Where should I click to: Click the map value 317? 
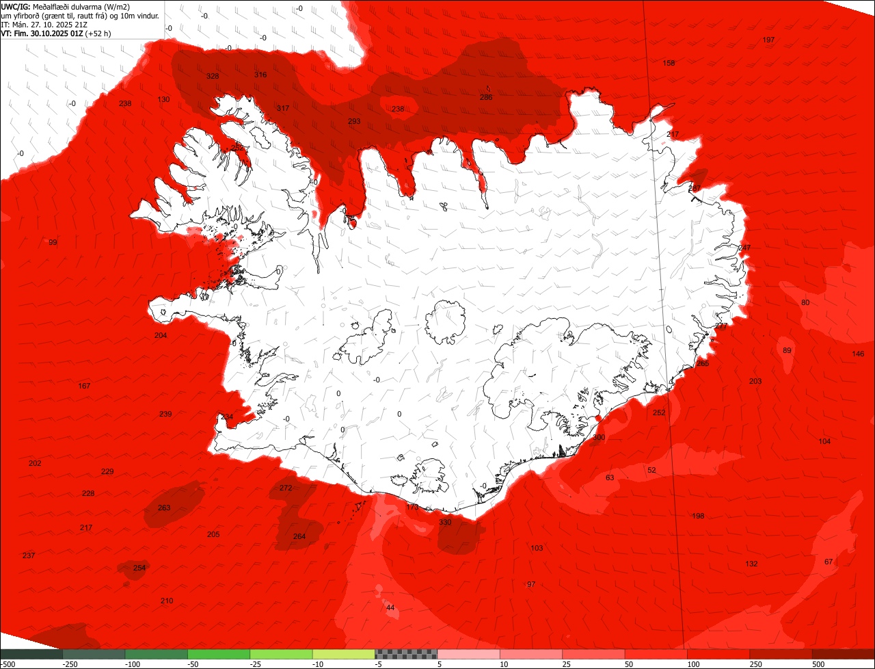click(x=283, y=108)
